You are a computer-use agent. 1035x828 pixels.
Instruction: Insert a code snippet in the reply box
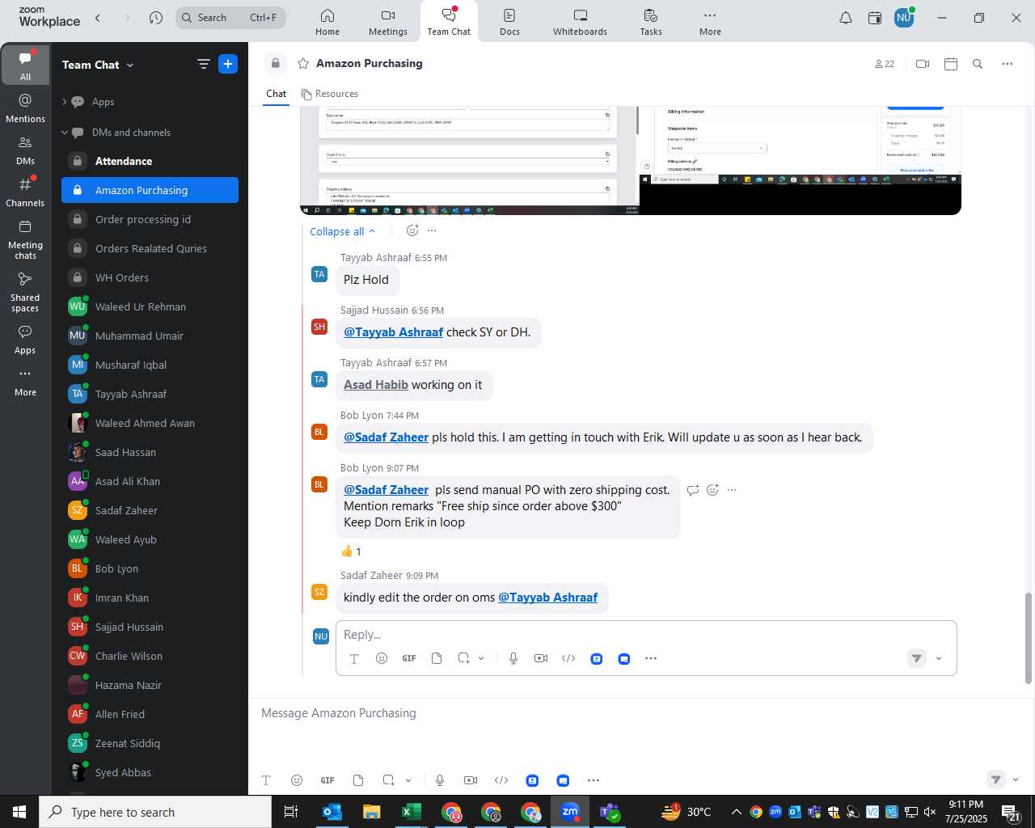pyautogui.click(x=568, y=658)
